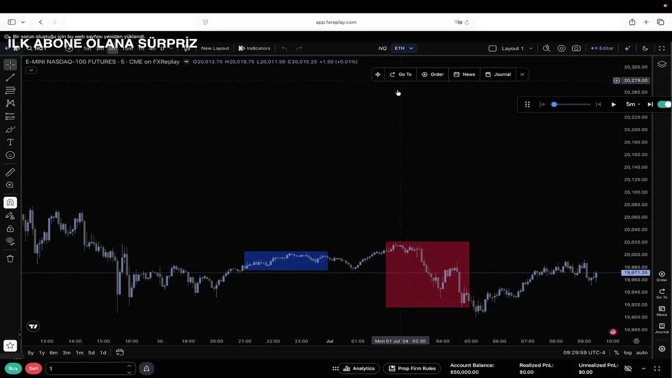Toggle stay in drawing mode

10,216
